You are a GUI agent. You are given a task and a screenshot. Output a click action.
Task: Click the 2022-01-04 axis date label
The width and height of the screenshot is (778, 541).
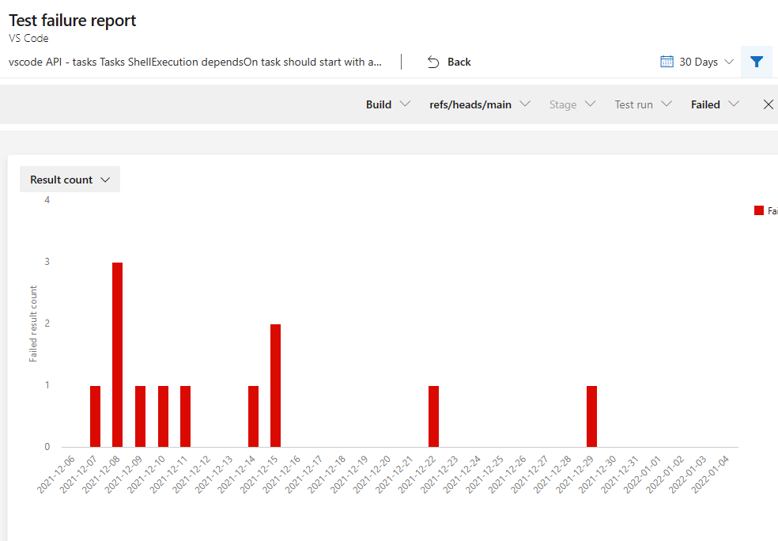[x=710, y=475]
